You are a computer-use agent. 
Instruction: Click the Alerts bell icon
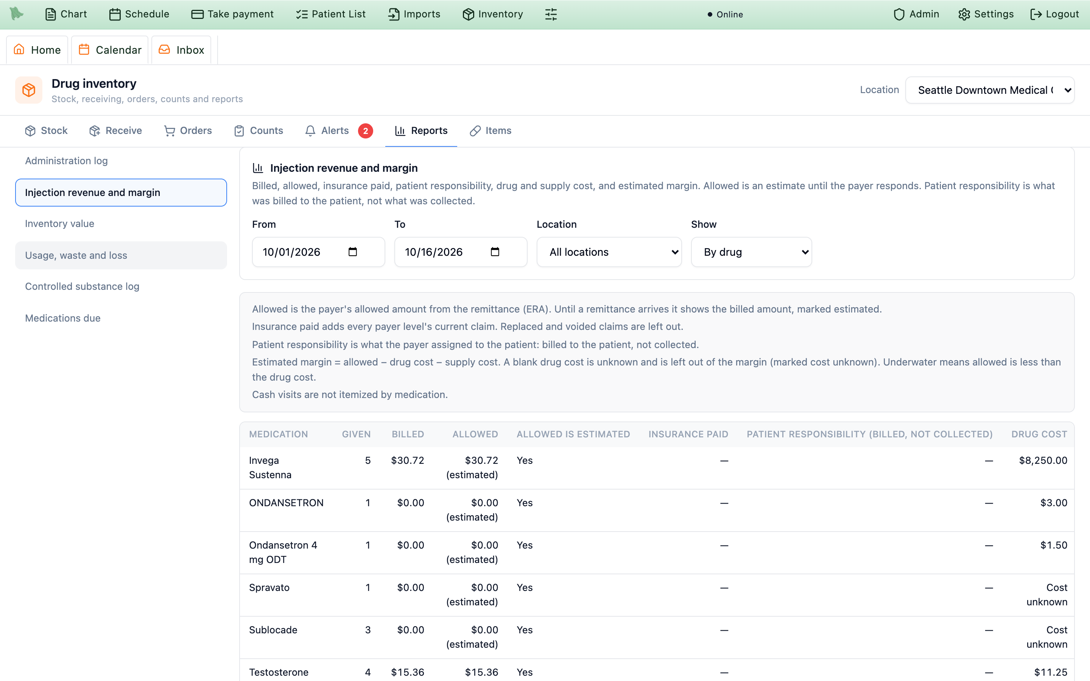coord(310,131)
